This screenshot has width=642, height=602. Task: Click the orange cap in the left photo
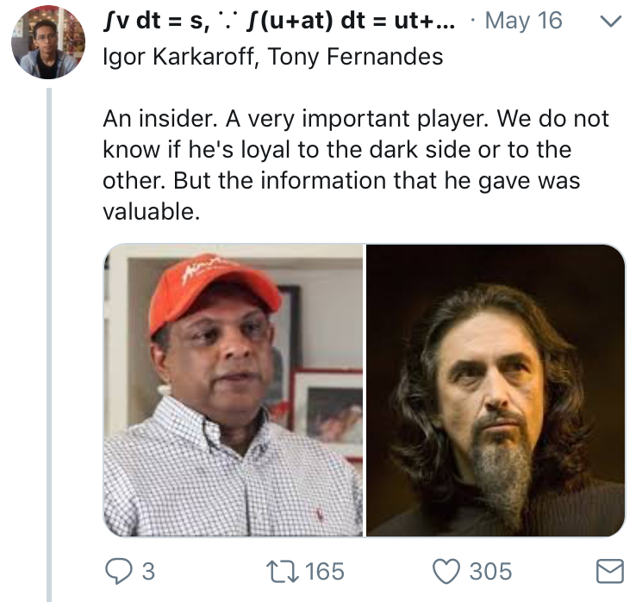(x=210, y=289)
